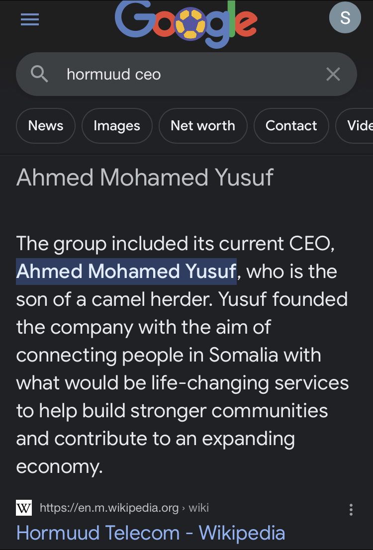Screen dimensions: 373x550
Task: Tap the featured snippet paragraph text
Action: pyautogui.click(x=183, y=355)
